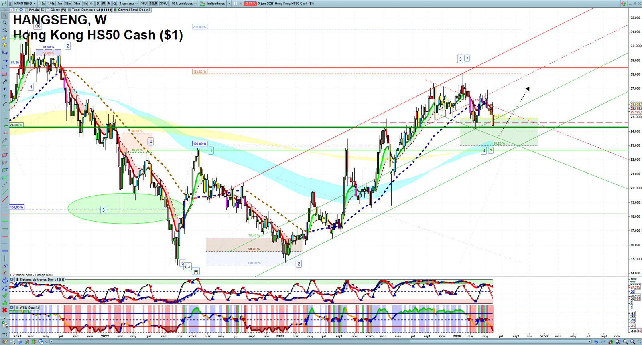Select the square T text tool
642x345 pixels.
[5, 89]
